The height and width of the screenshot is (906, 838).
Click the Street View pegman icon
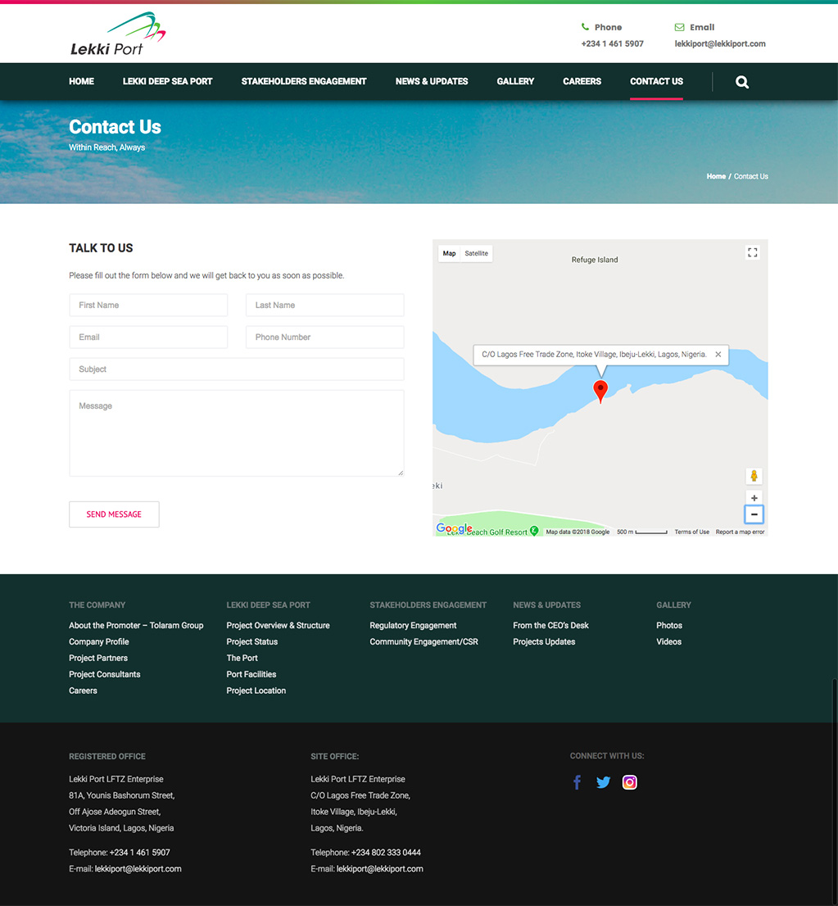click(x=754, y=476)
